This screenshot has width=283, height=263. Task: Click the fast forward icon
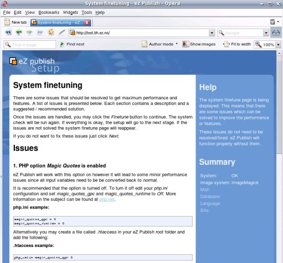(40, 32)
